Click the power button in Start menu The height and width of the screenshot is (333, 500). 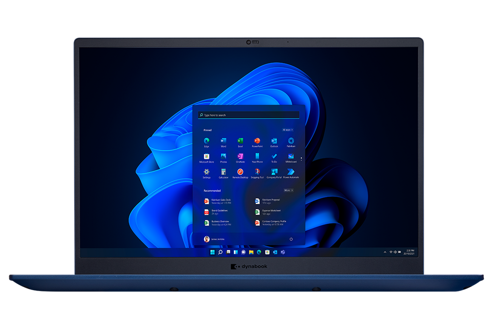pyautogui.click(x=291, y=239)
